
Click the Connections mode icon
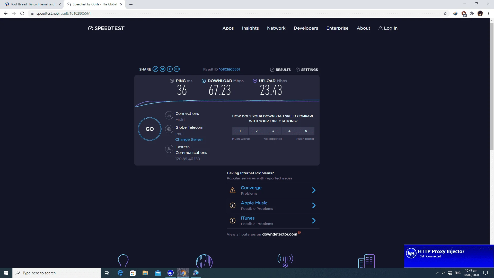[x=169, y=115]
